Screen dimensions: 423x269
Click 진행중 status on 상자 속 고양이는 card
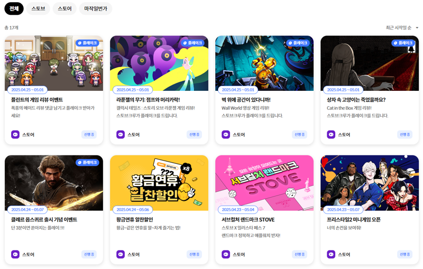(x=404, y=134)
